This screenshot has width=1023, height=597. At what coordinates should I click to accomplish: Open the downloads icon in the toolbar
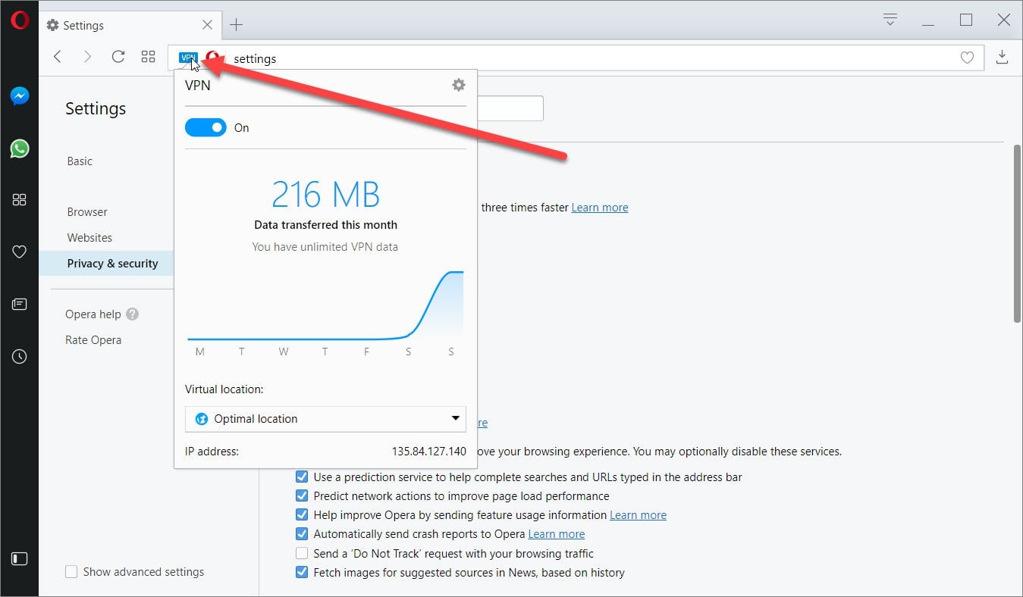tap(1002, 57)
